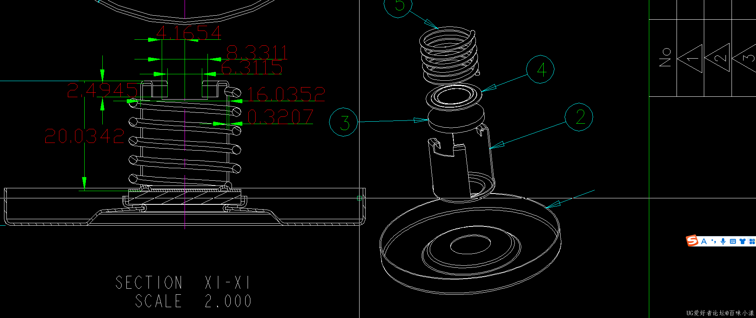Viewport: 756px width, 318px height.
Task: Select dimension value 2.4945
Action: coord(102,90)
